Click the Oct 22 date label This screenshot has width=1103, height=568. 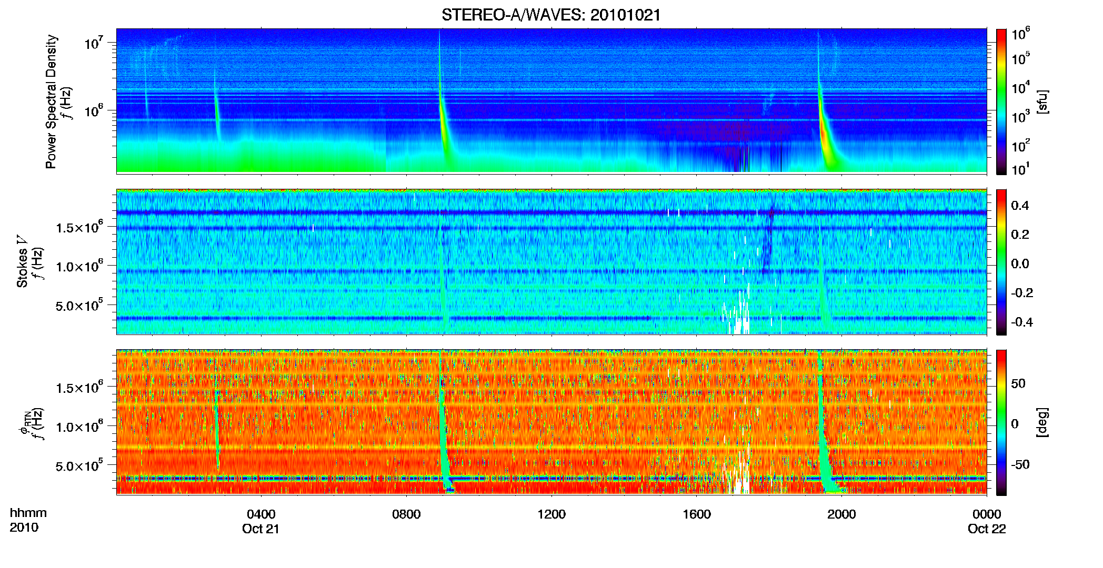click(987, 529)
